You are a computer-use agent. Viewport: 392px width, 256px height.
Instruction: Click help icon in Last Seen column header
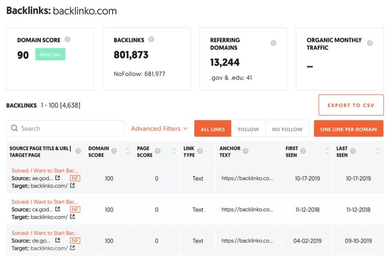pos(353,151)
